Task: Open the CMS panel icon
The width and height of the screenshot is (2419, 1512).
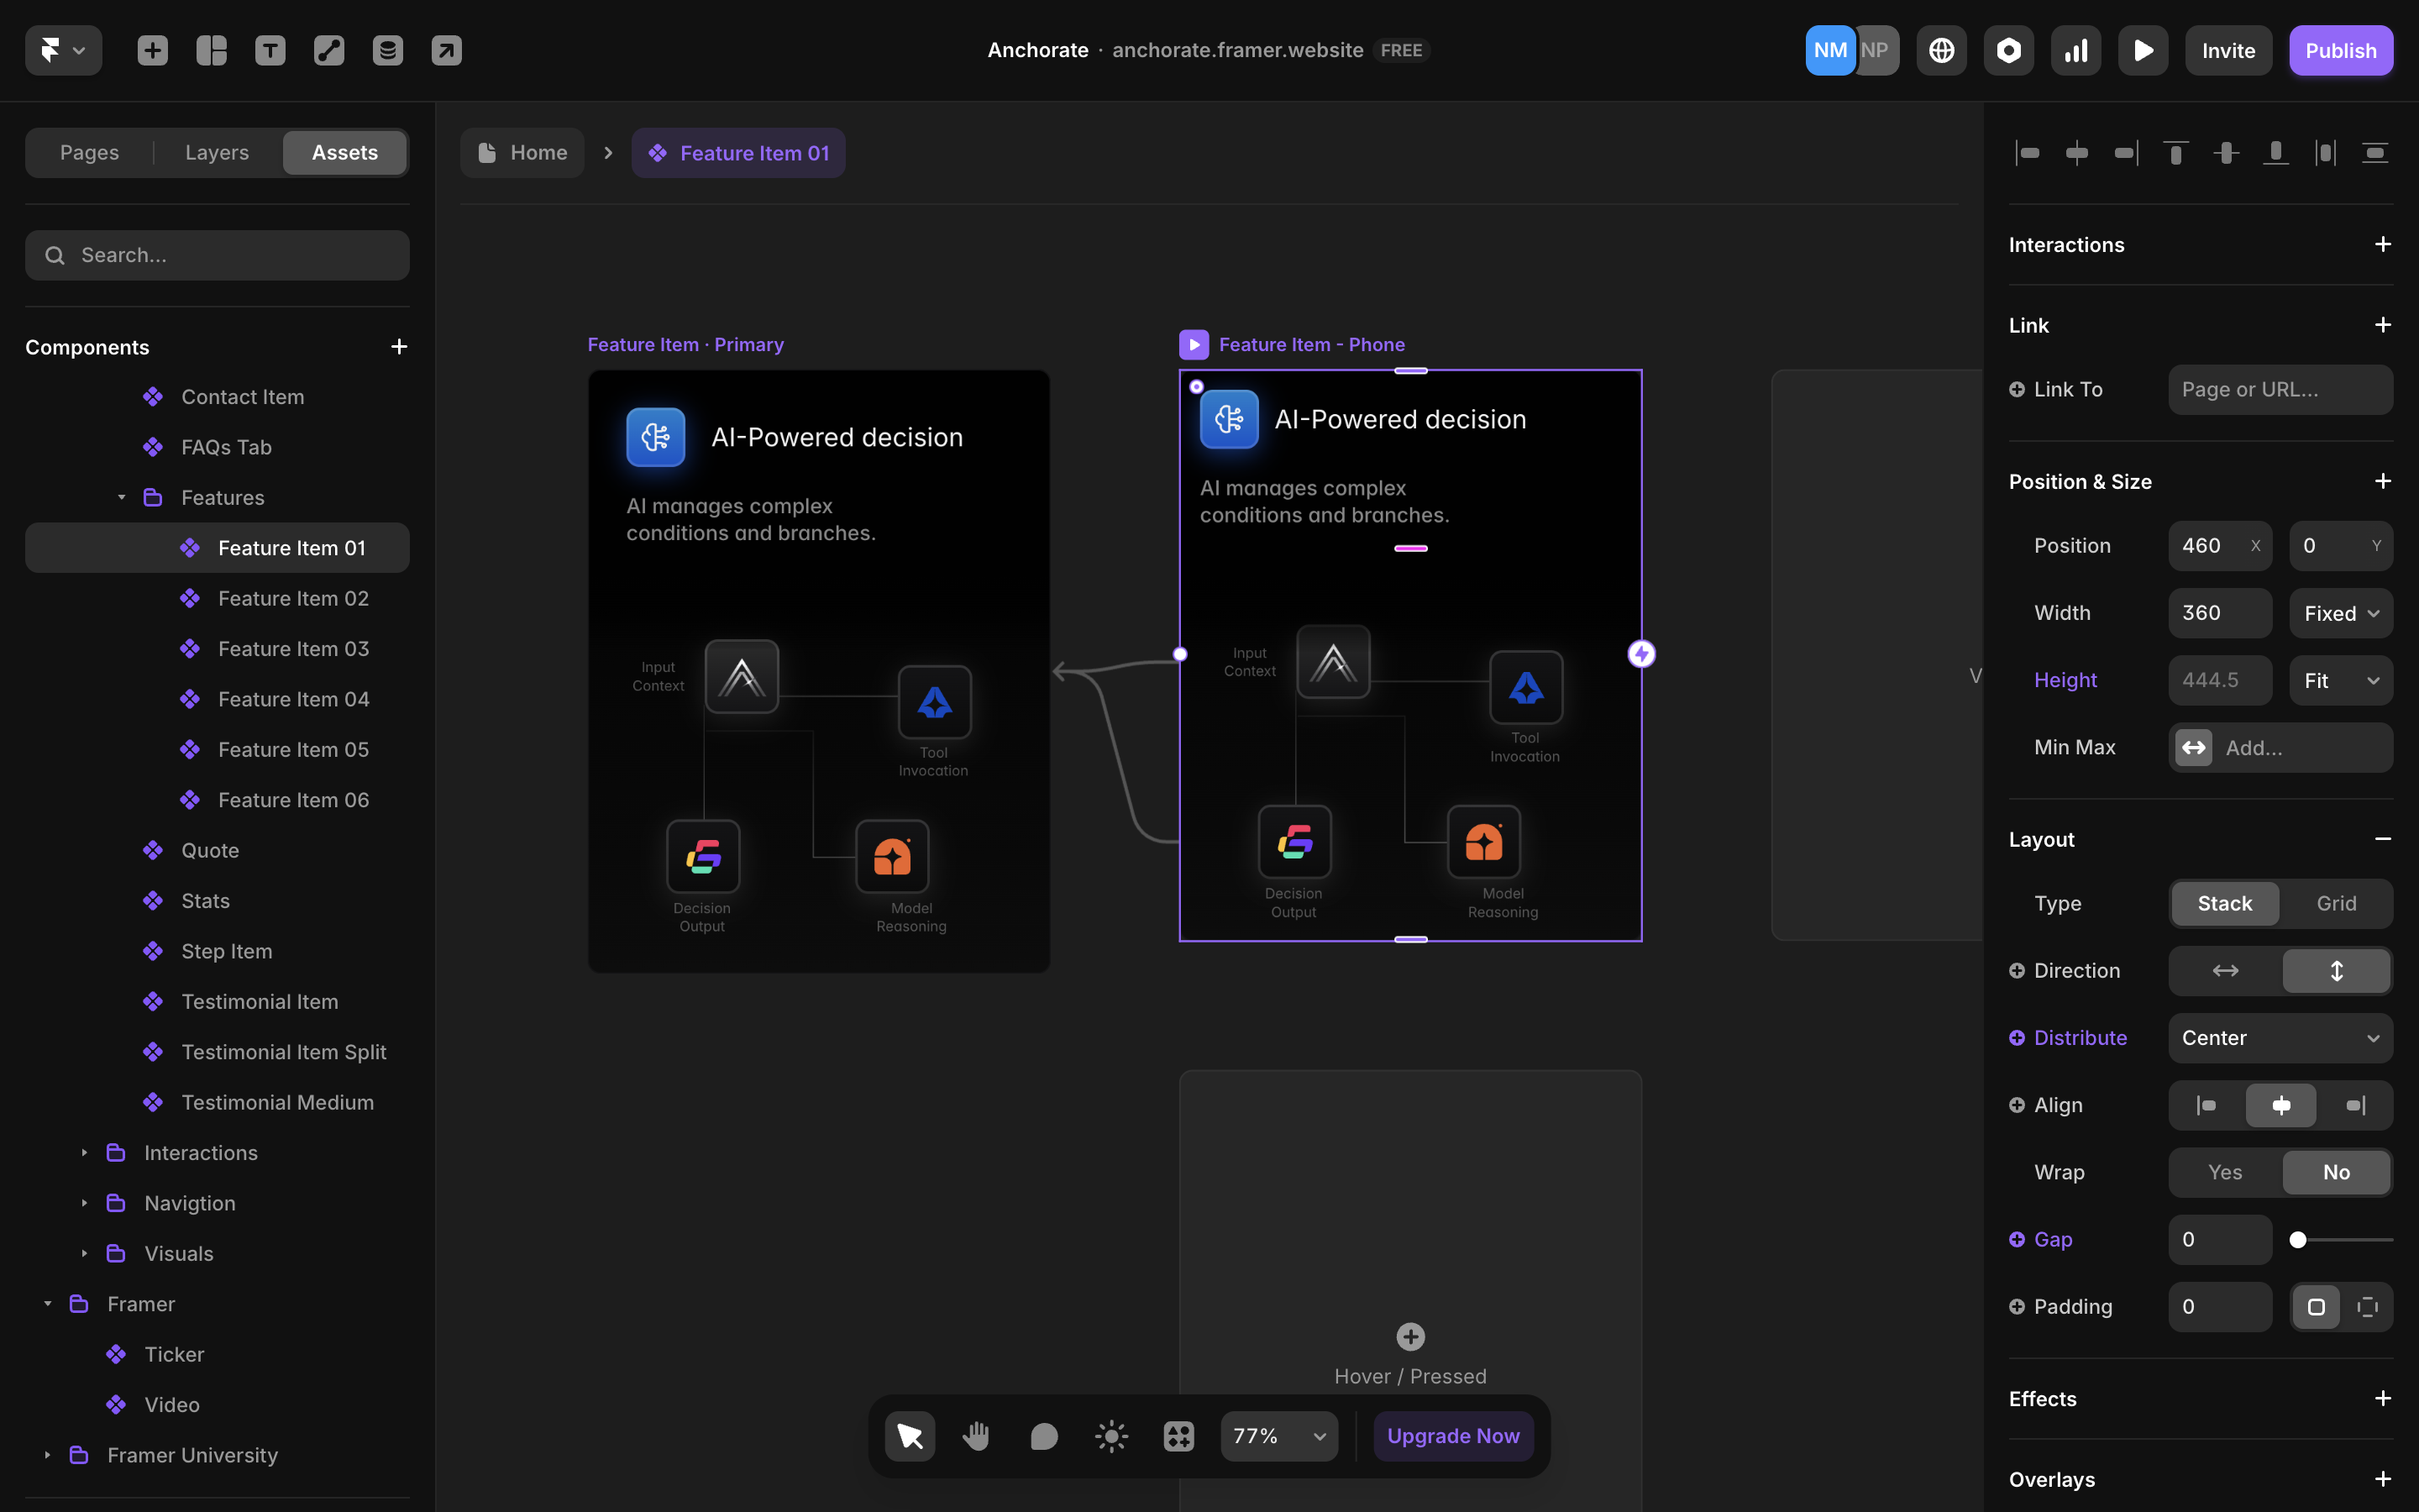Action: tap(388, 50)
